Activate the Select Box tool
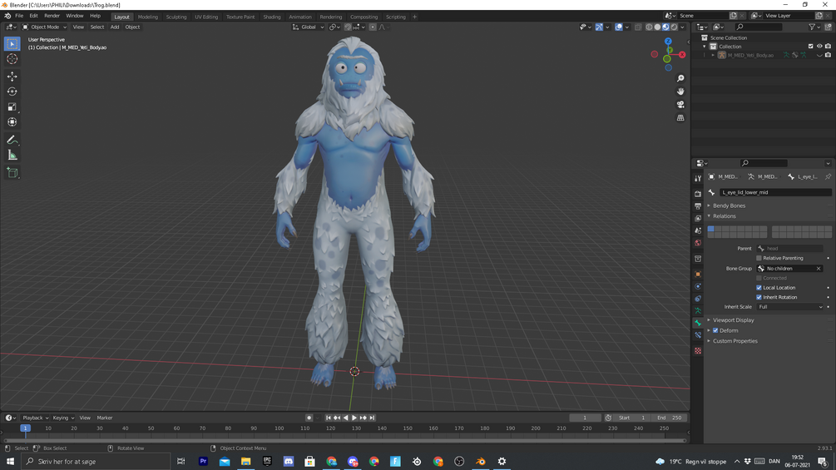The width and height of the screenshot is (836, 470). (12, 44)
